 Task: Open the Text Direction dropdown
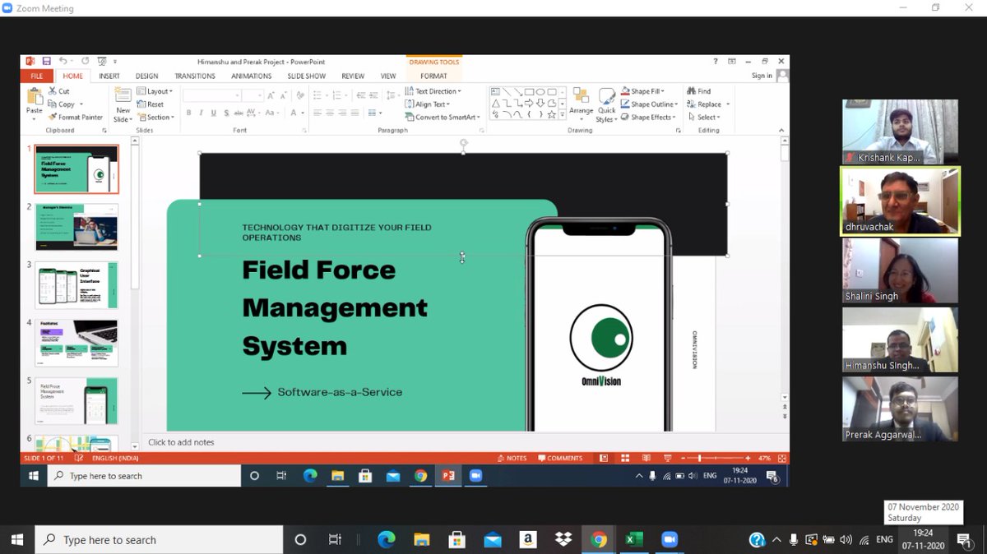coord(433,91)
